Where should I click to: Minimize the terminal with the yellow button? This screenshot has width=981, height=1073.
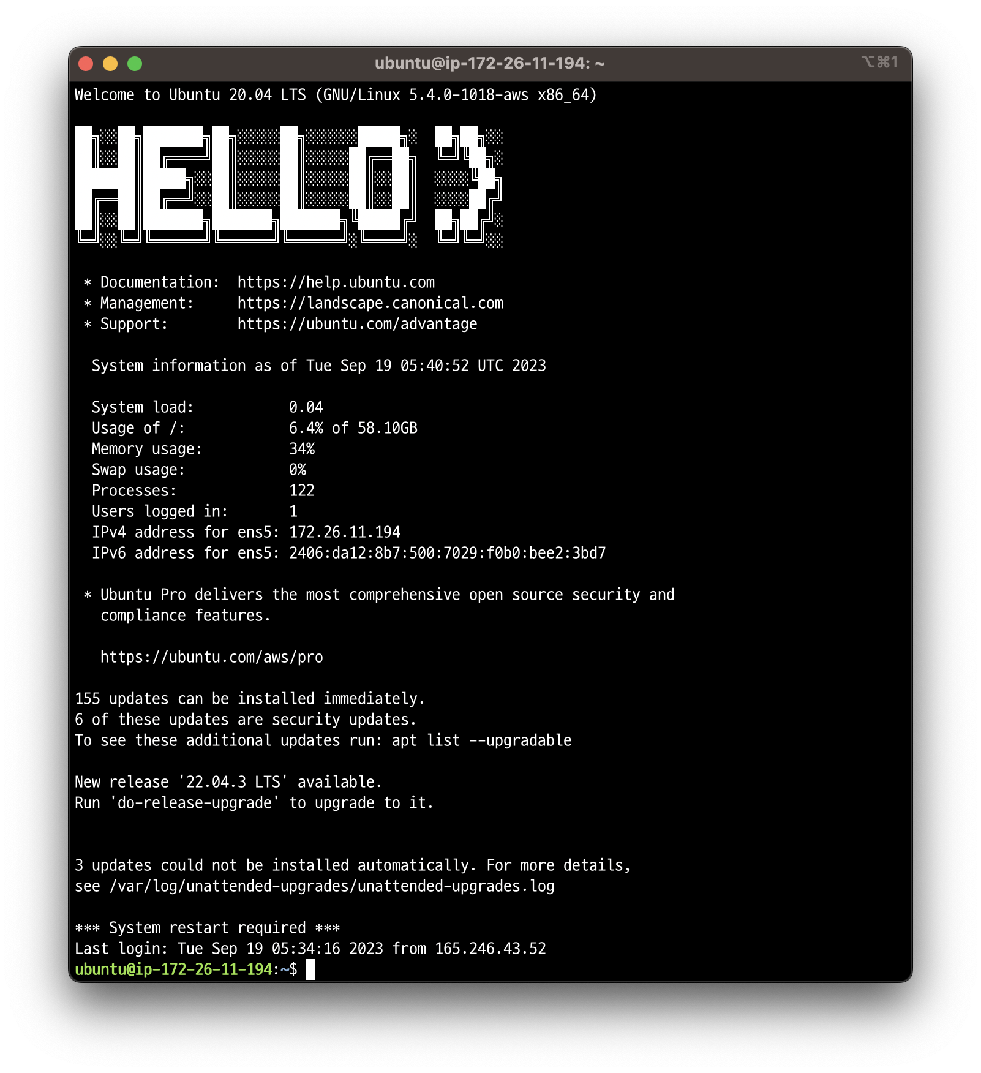click(x=110, y=64)
